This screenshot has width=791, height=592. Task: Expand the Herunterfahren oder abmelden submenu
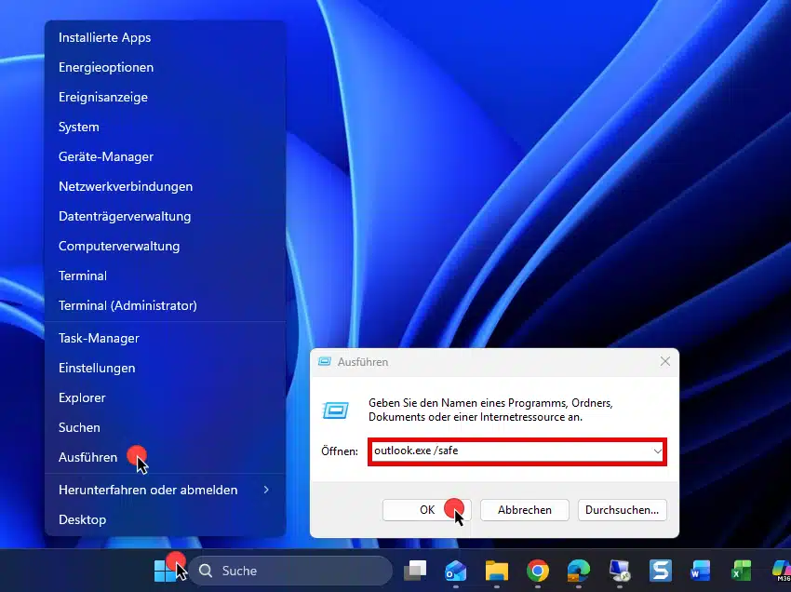point(266,490)
